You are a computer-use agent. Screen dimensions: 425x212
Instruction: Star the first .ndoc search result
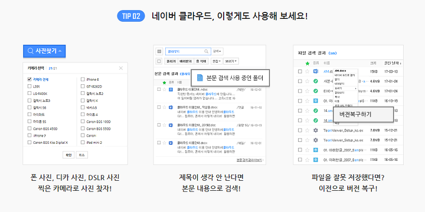[x=164, y=90]
